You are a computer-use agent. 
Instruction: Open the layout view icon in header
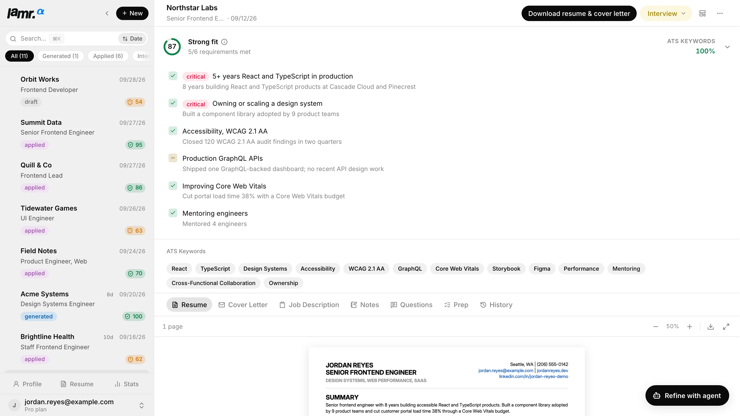(x=702, y=13)
